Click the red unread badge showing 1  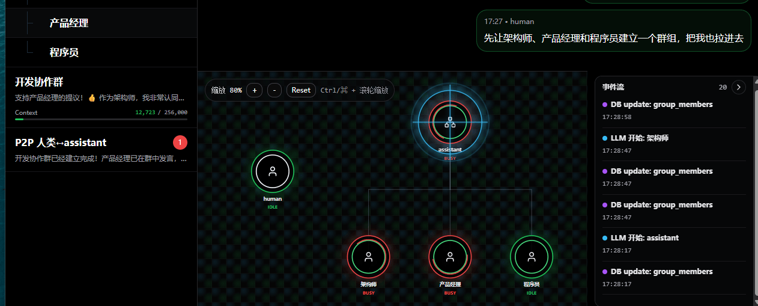[x=180, y=142]
